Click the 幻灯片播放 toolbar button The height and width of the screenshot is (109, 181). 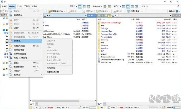coord(133,11)
